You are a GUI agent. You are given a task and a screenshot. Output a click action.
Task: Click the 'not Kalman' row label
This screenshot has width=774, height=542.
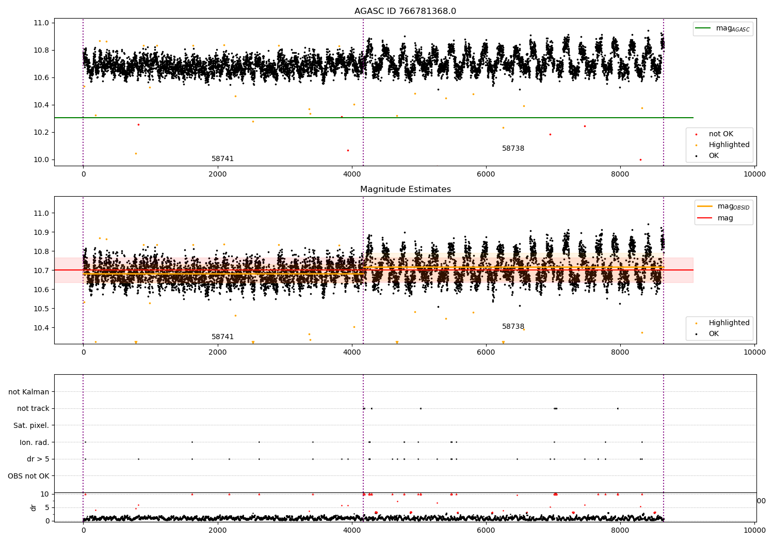[x=29, y=392]
